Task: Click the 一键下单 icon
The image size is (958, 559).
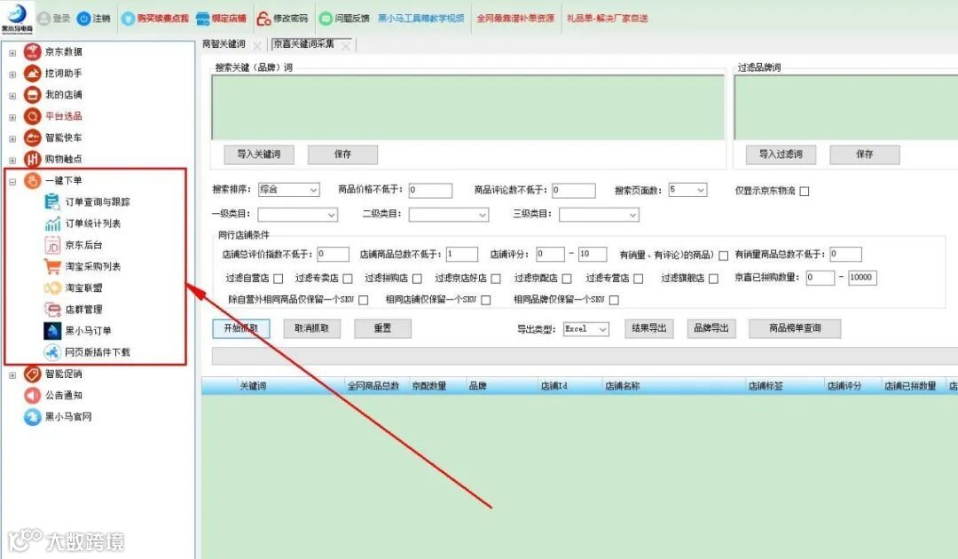Action: pos(33,180)
